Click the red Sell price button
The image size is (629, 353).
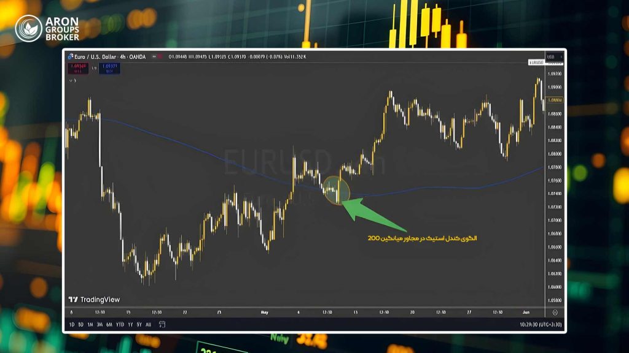[78, 69]
